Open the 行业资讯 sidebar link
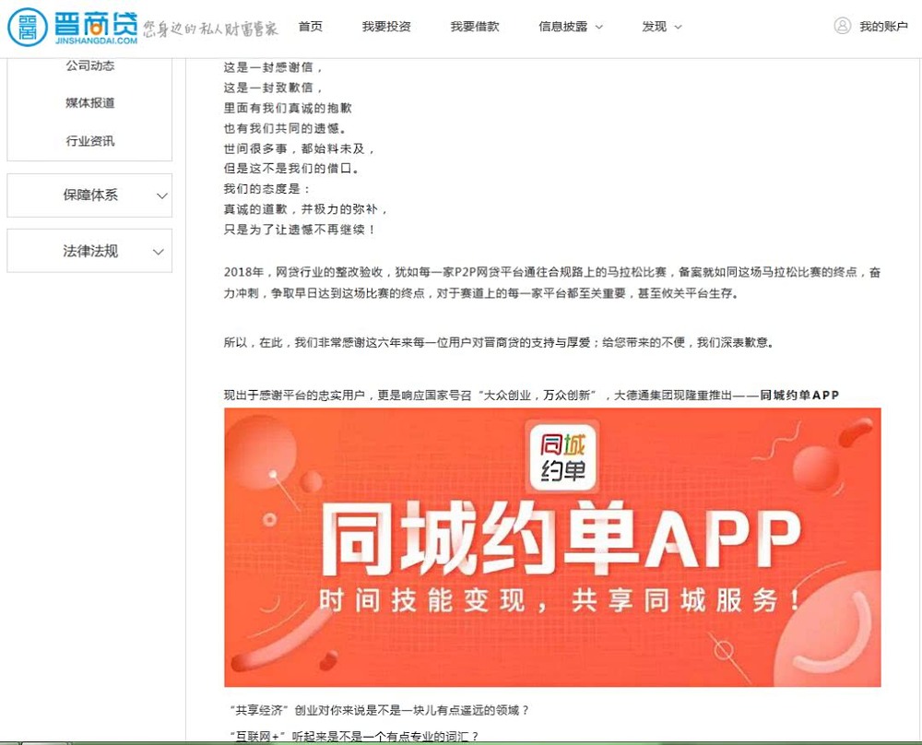This screenshot has height=745, width=922. coord(89,141)
